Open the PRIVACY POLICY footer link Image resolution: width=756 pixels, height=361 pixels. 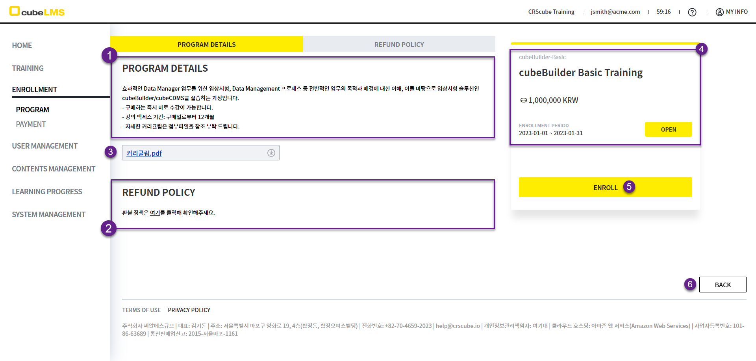click(x=189, y=310)
